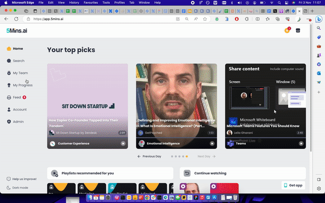Play the Teams card video
Viewport: 325px width, 203px height.
coord(301,143)
